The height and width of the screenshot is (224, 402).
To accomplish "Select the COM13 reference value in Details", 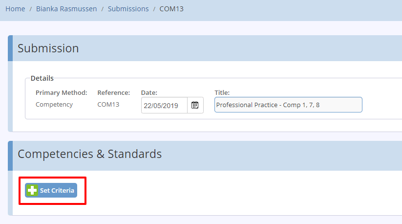I will (x=108, y=105).
